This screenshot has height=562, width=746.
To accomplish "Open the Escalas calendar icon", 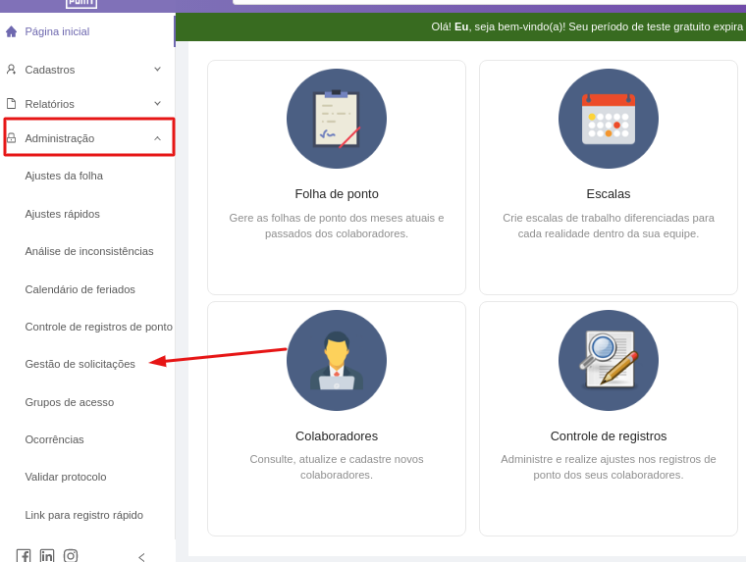I will coord(609,119).
